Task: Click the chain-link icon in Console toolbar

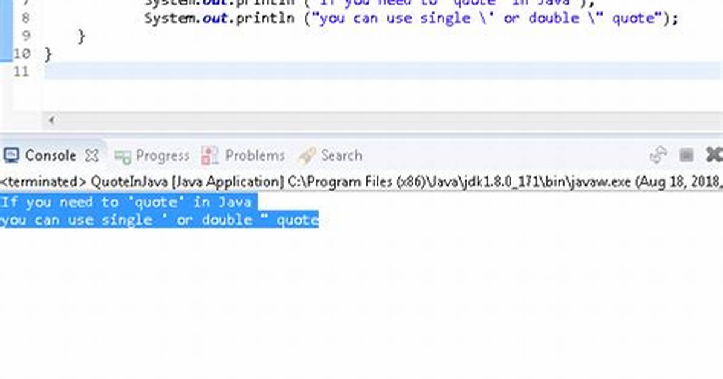Action: (x=658, y=155)
